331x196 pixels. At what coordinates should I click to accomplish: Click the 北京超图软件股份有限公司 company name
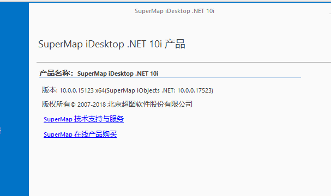tap(150, 104)
